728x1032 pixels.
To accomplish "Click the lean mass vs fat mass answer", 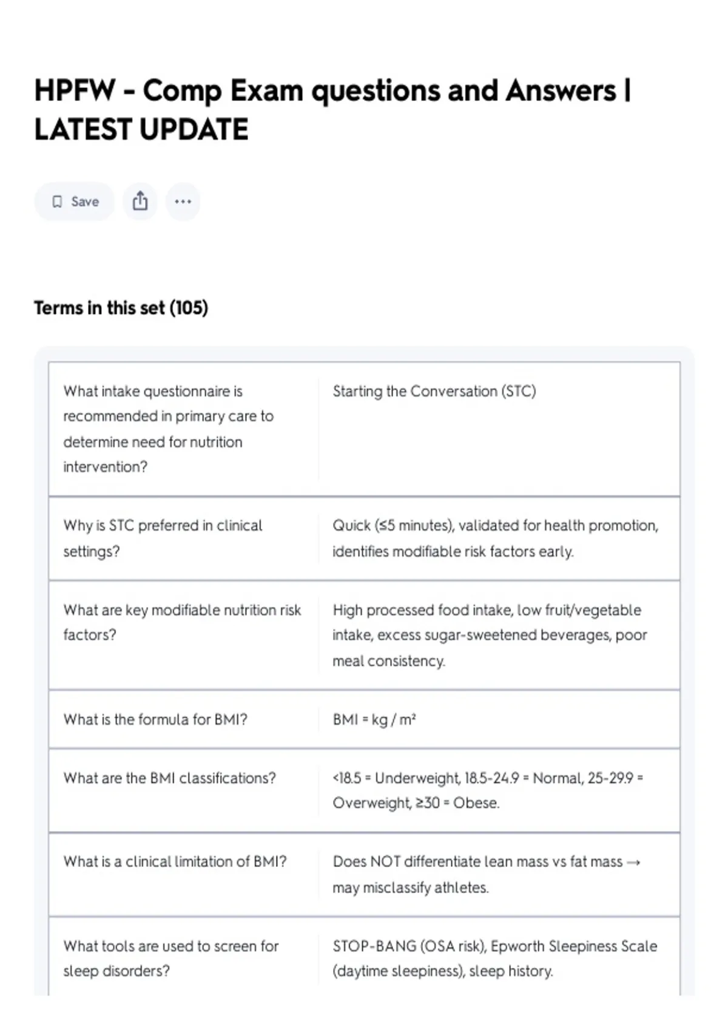I will click(487, 874).
